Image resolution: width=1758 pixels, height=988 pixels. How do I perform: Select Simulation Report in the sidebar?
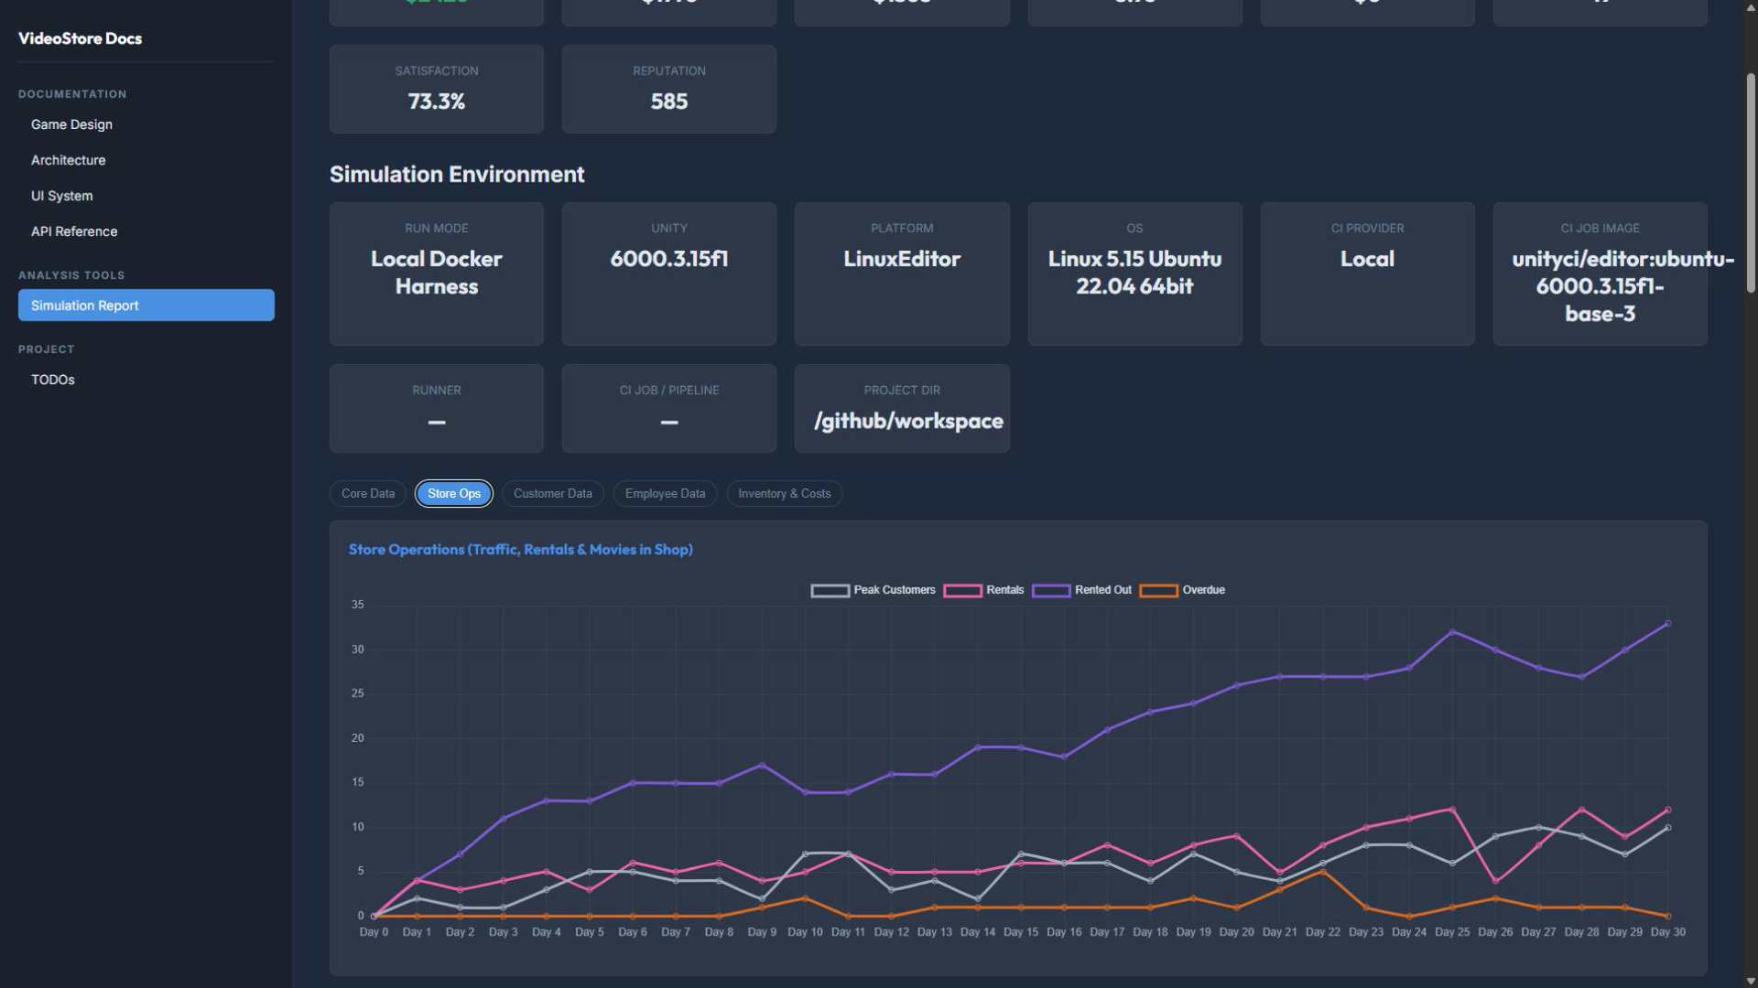[146, 306]
